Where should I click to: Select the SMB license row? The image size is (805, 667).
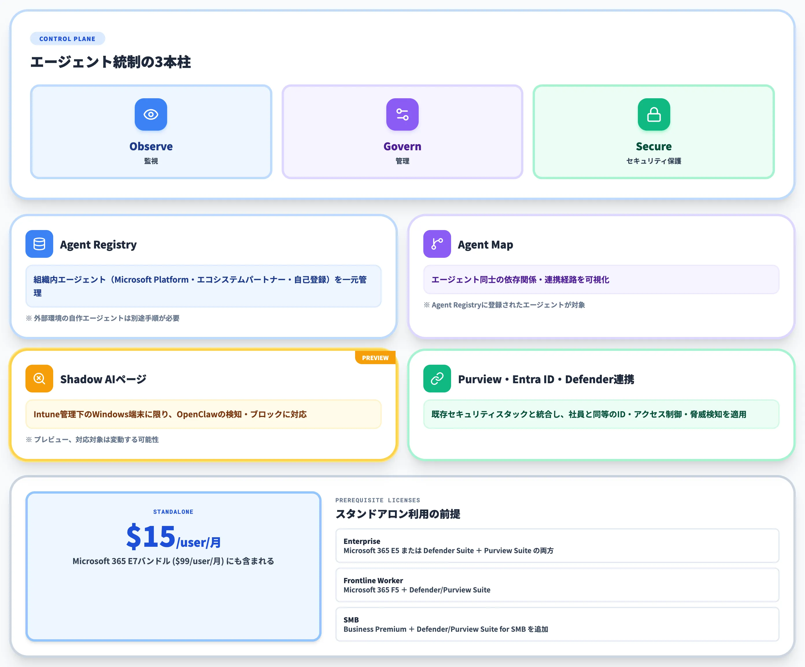click(x=557, y=624)
